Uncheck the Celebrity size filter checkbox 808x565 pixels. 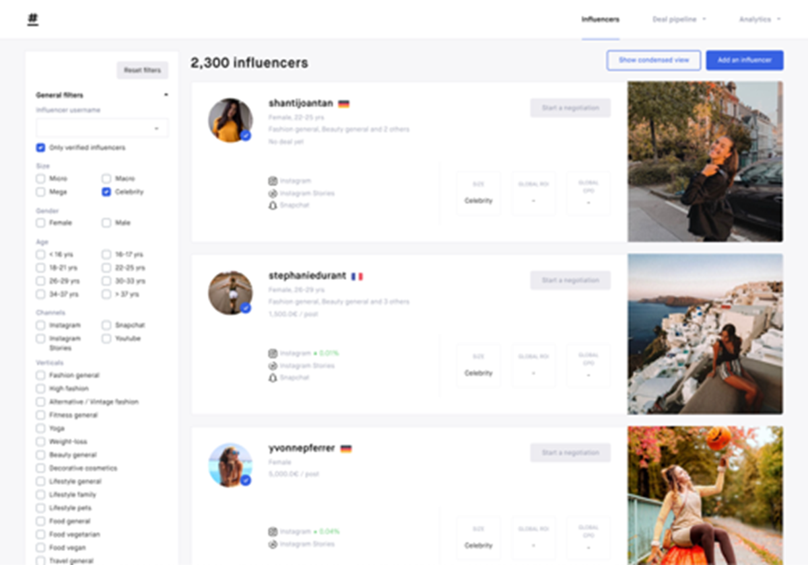[x=106, y=192]
